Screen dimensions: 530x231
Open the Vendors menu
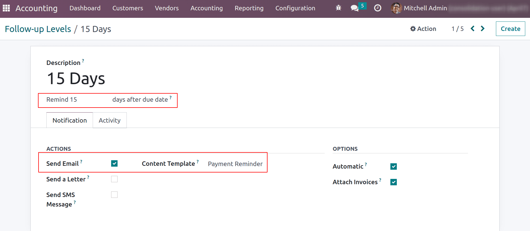point(167,8)
